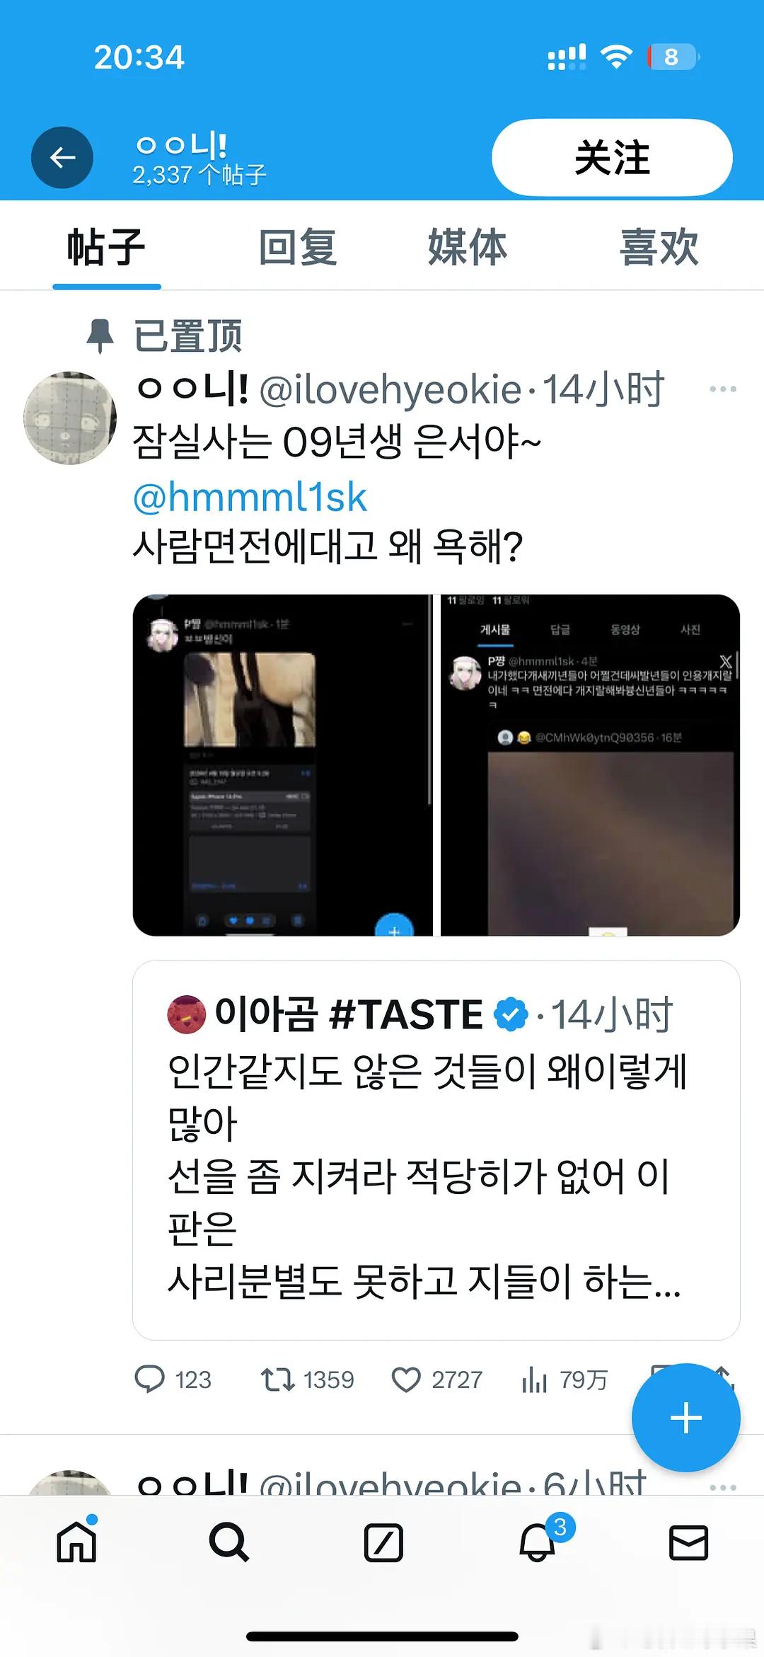The height and width of the screenshot is (1657, 764).
Task: Open quoted post by 이아곰 #TASTE
Action: coord(436,1149)
